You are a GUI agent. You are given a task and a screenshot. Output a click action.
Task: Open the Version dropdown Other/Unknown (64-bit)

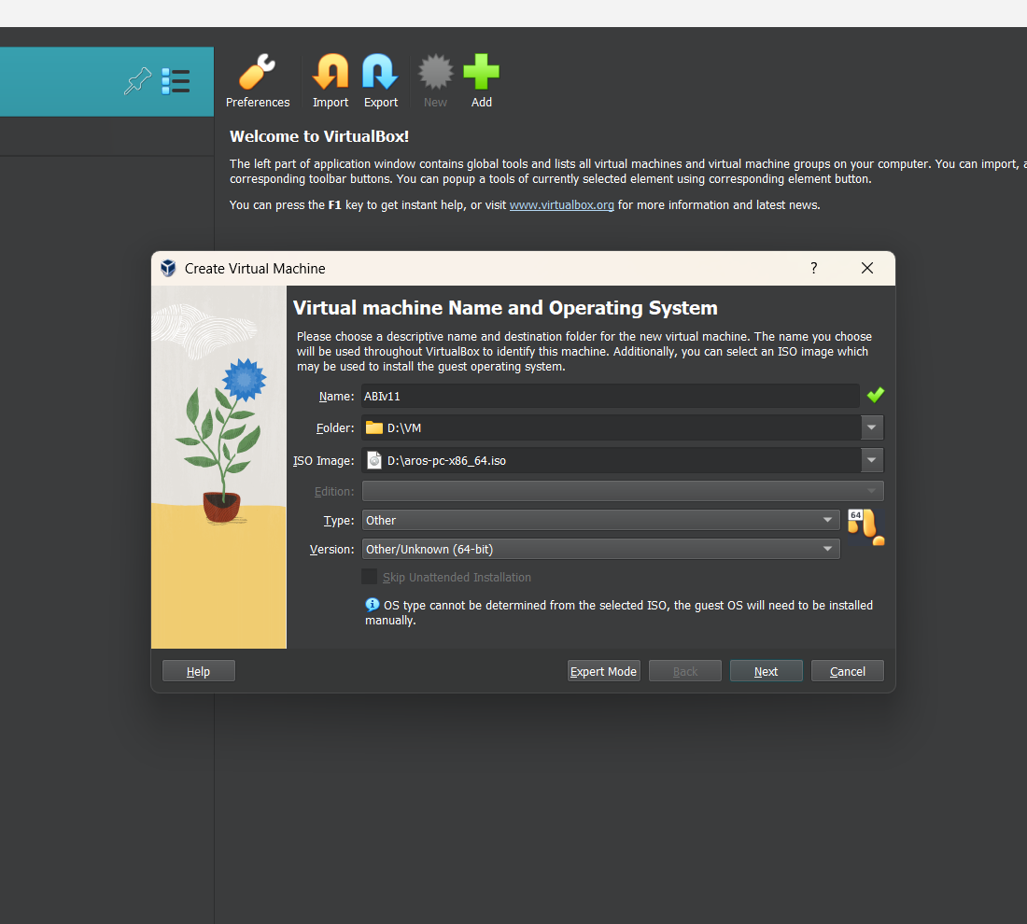click(600, 549)
